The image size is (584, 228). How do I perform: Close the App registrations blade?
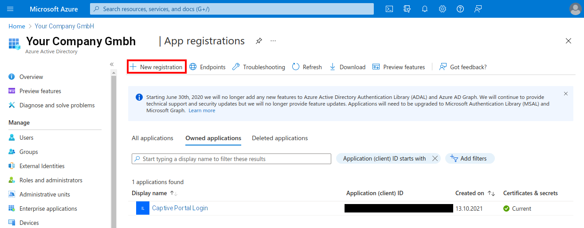(568, 41)
